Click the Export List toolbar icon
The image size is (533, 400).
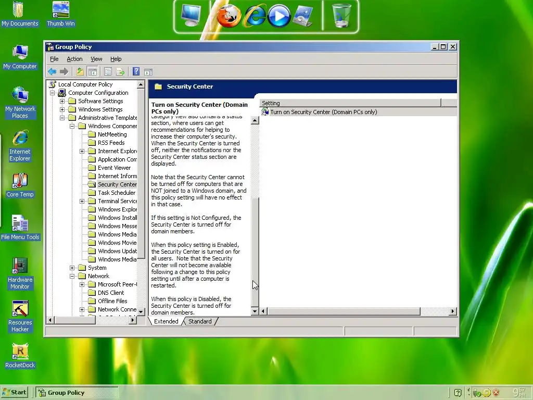coord(120,71)
